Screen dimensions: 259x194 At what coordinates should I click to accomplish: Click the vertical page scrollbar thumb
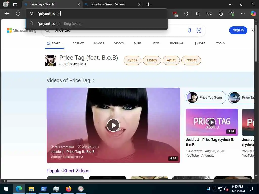point(256,43)
